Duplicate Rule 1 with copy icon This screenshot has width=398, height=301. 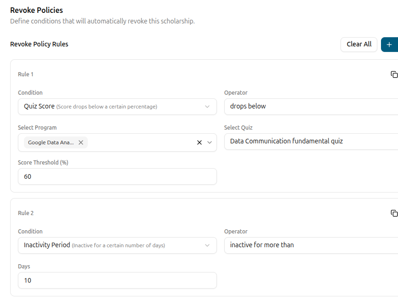click(394, 74)
